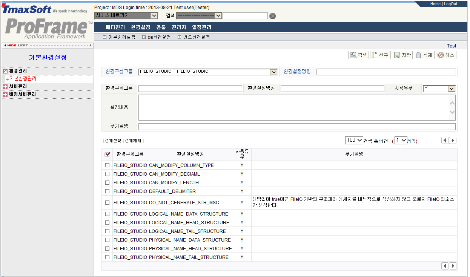
Task: Open the 서비스 바로가기 dropdown
Action: point(126,15)
